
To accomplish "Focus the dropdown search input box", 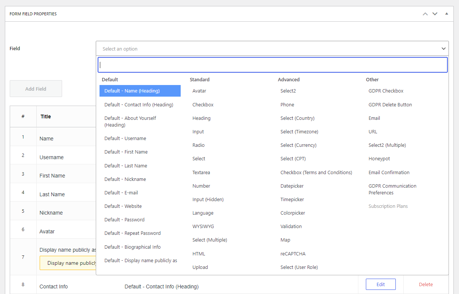I will pos(273,65).
